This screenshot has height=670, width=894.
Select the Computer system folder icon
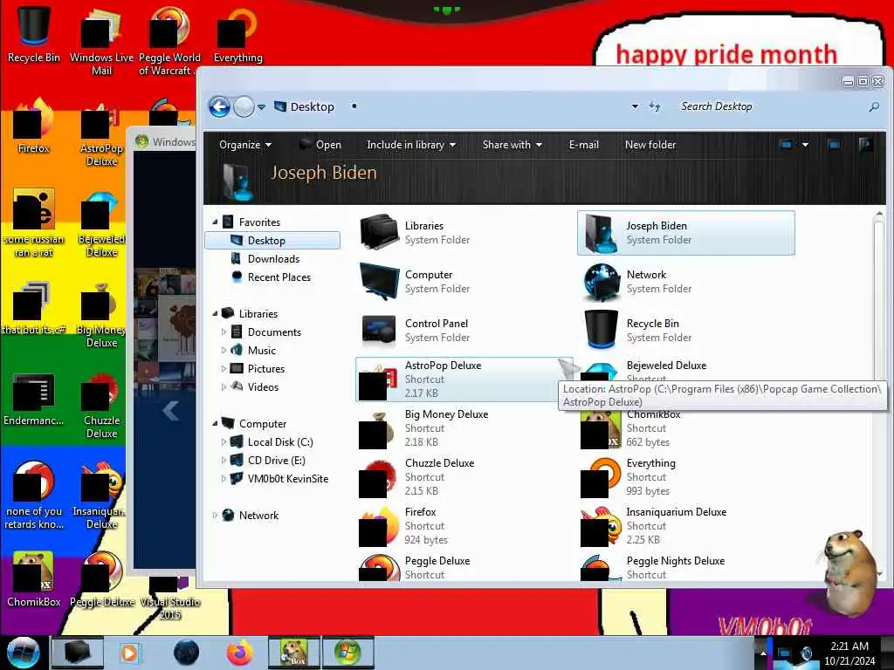pyautogui.click(x=379, y=281)
